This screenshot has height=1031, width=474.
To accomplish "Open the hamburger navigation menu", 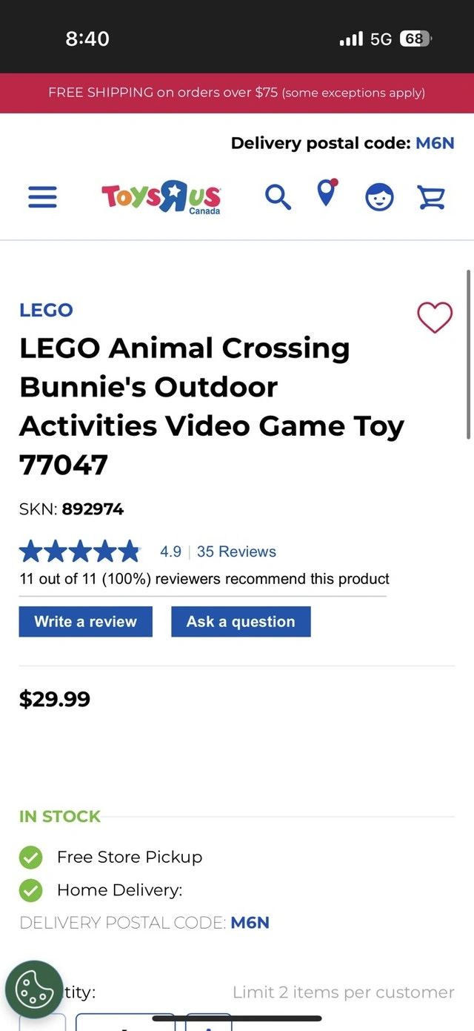I will [42, 197].
